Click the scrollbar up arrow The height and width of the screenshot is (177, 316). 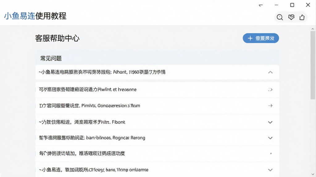[313, 29]
